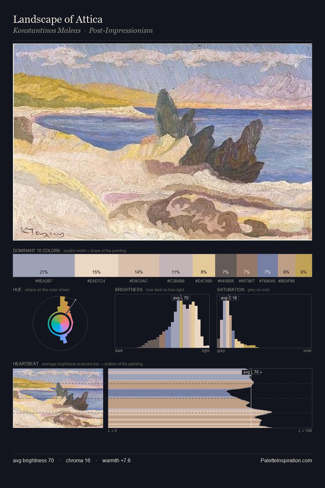This screenshot has height=488, width=325.
Task: Click the Landscape of Attica title
Action: (58, 20)
